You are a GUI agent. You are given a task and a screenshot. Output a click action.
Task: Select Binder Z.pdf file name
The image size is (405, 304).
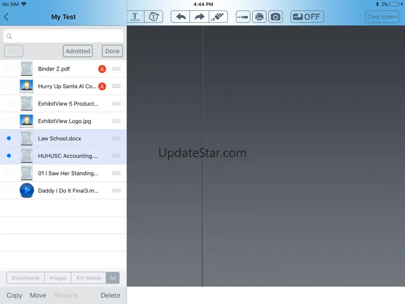coord(53,69)
